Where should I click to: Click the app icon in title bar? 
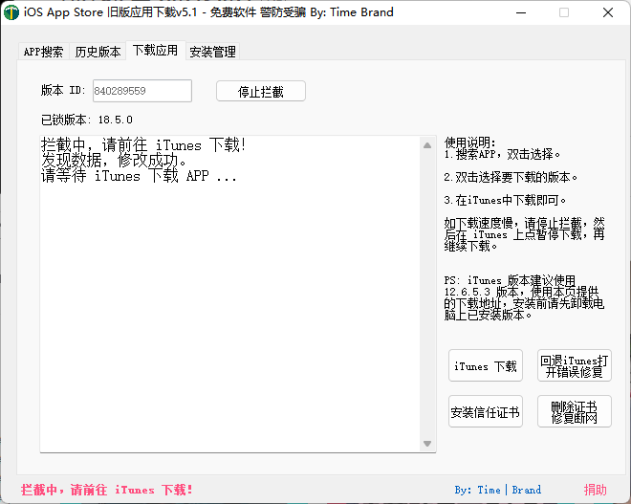pyautogui.click(x=11, y=12)
